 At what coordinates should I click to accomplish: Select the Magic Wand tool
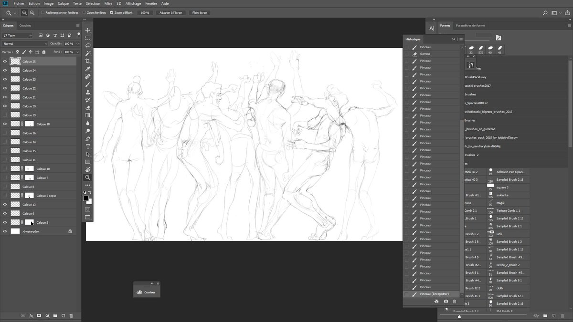88,53
